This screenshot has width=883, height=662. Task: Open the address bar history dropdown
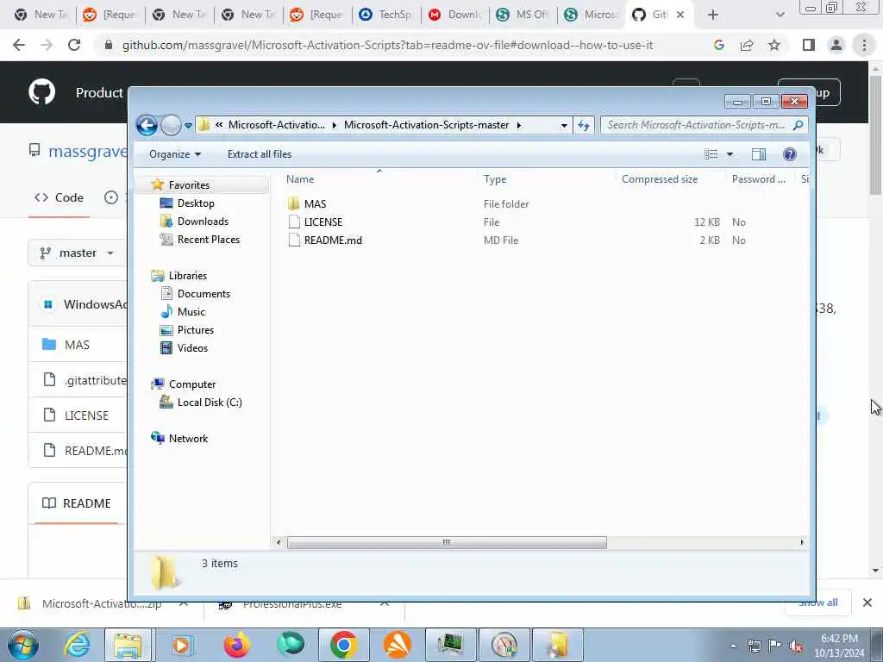564,126
